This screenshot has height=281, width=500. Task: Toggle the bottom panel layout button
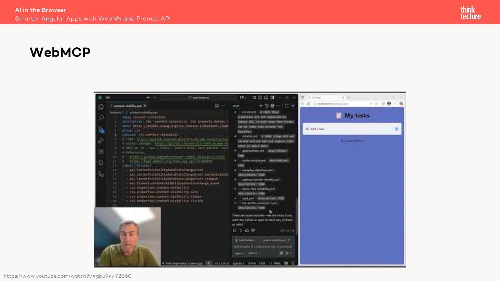point(266,98)
